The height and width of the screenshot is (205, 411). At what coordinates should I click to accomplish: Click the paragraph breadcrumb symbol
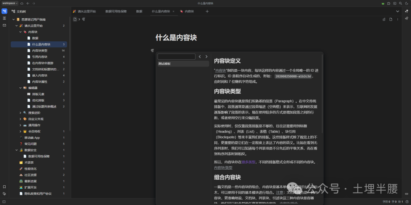84,19
